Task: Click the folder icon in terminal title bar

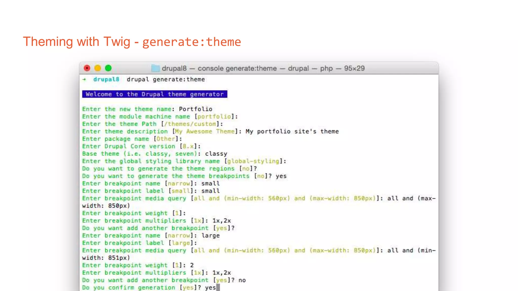Action: click(155, 68)
